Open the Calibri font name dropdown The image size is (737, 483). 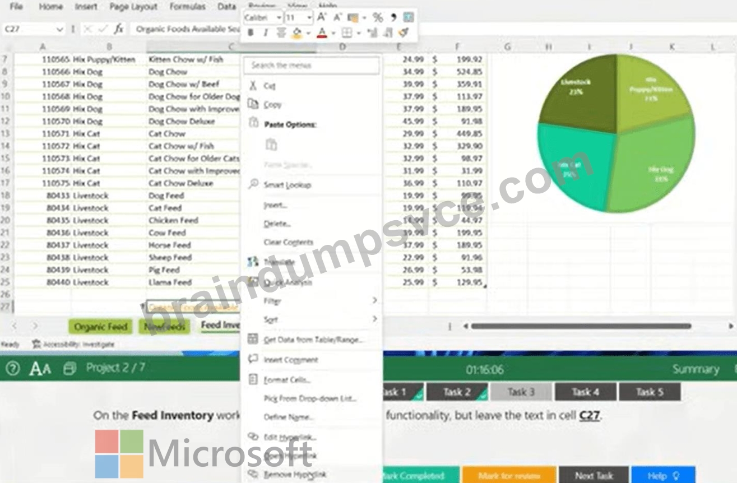pyautogui.click(x=263, y=18)
